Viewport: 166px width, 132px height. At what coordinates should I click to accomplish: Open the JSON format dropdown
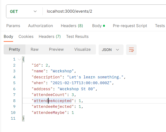(111, 50)
